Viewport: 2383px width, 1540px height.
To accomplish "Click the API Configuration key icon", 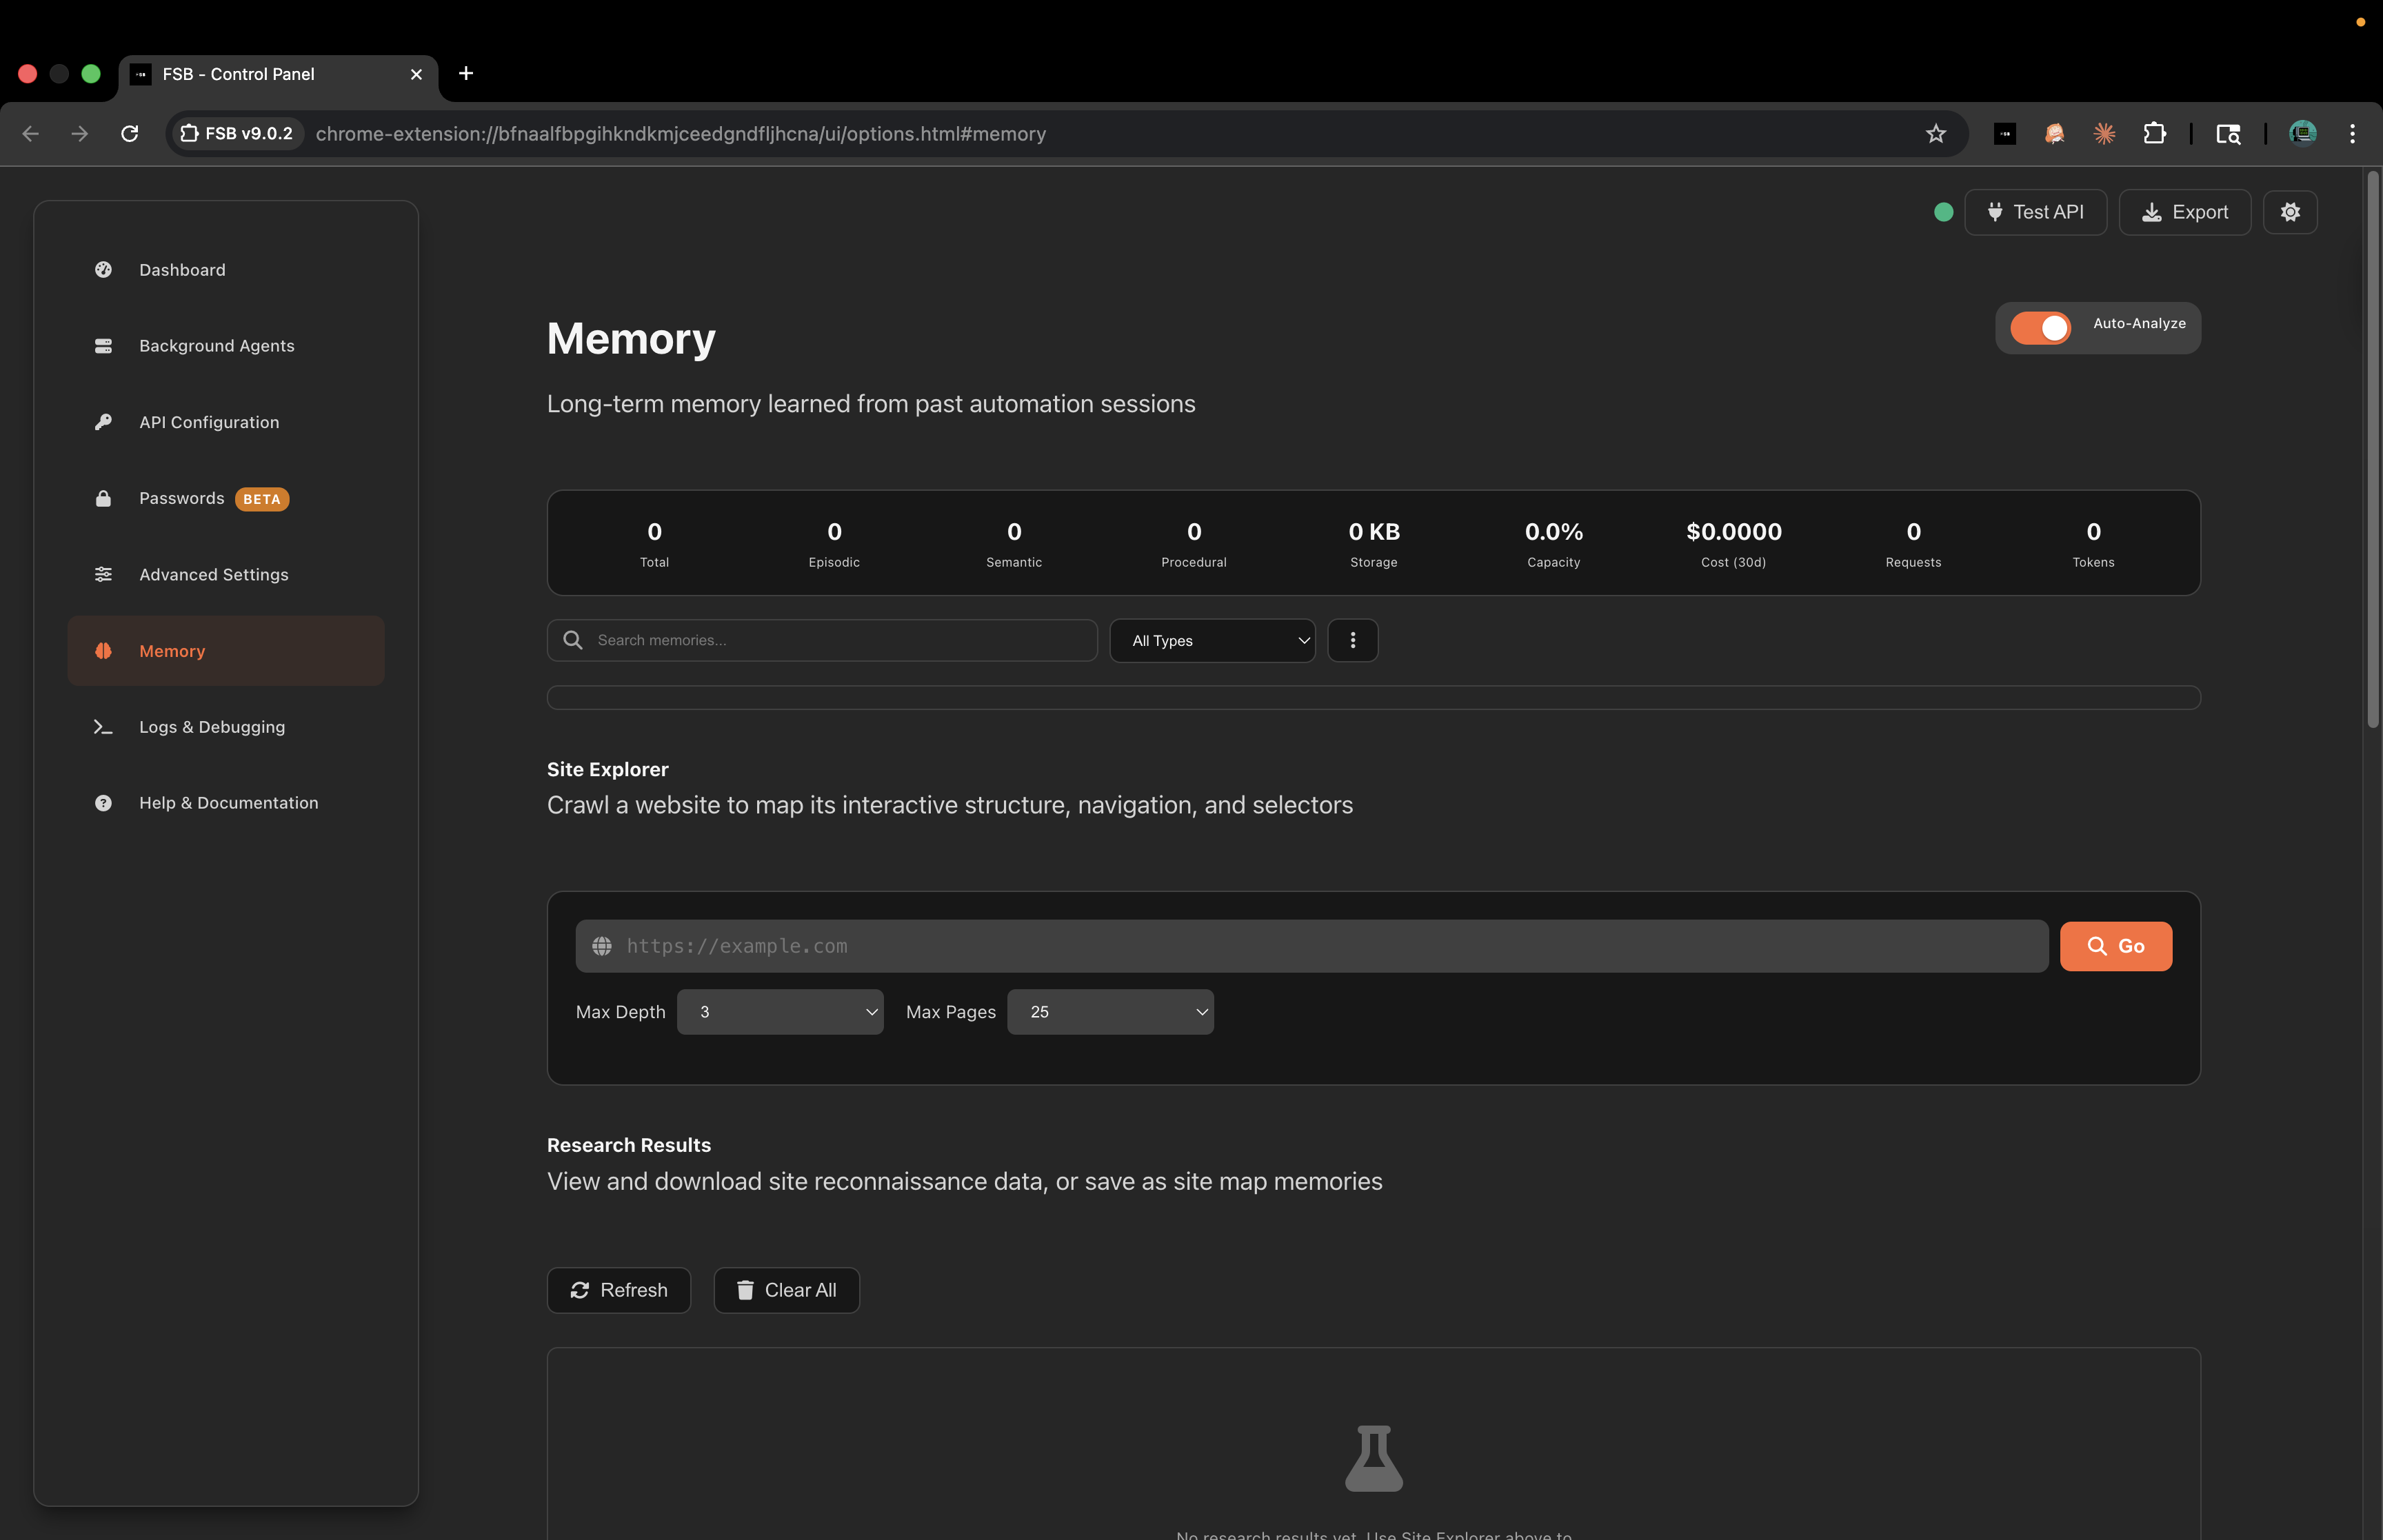I will click(x=103, y=422).
